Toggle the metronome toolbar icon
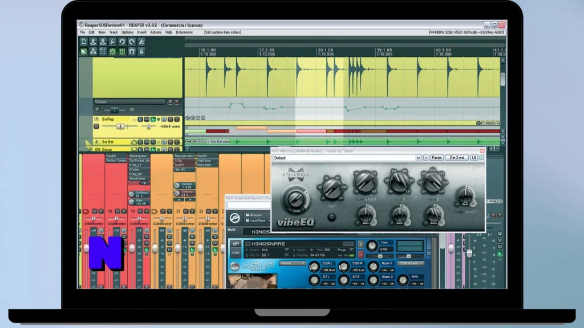584x328 pixels. click(x=141, y=42)
